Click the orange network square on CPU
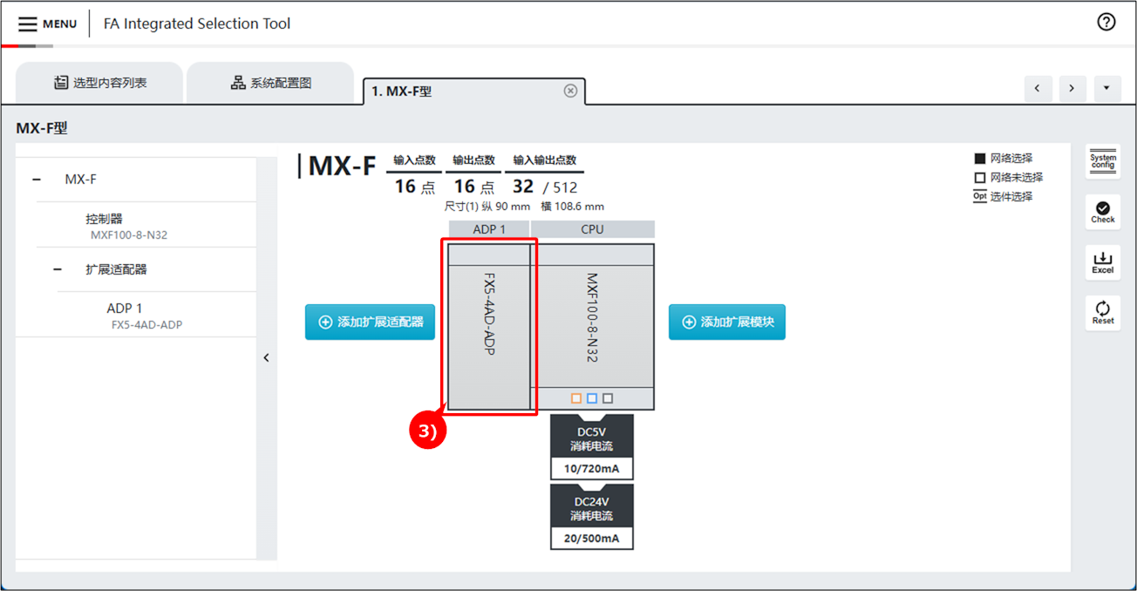Screen dimensions: 1137x591 575,398
